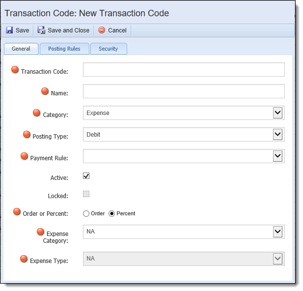The height and width of the screenshot is (291, 303).
Task: Click the red Cancel icon
Action: point(102,30)
